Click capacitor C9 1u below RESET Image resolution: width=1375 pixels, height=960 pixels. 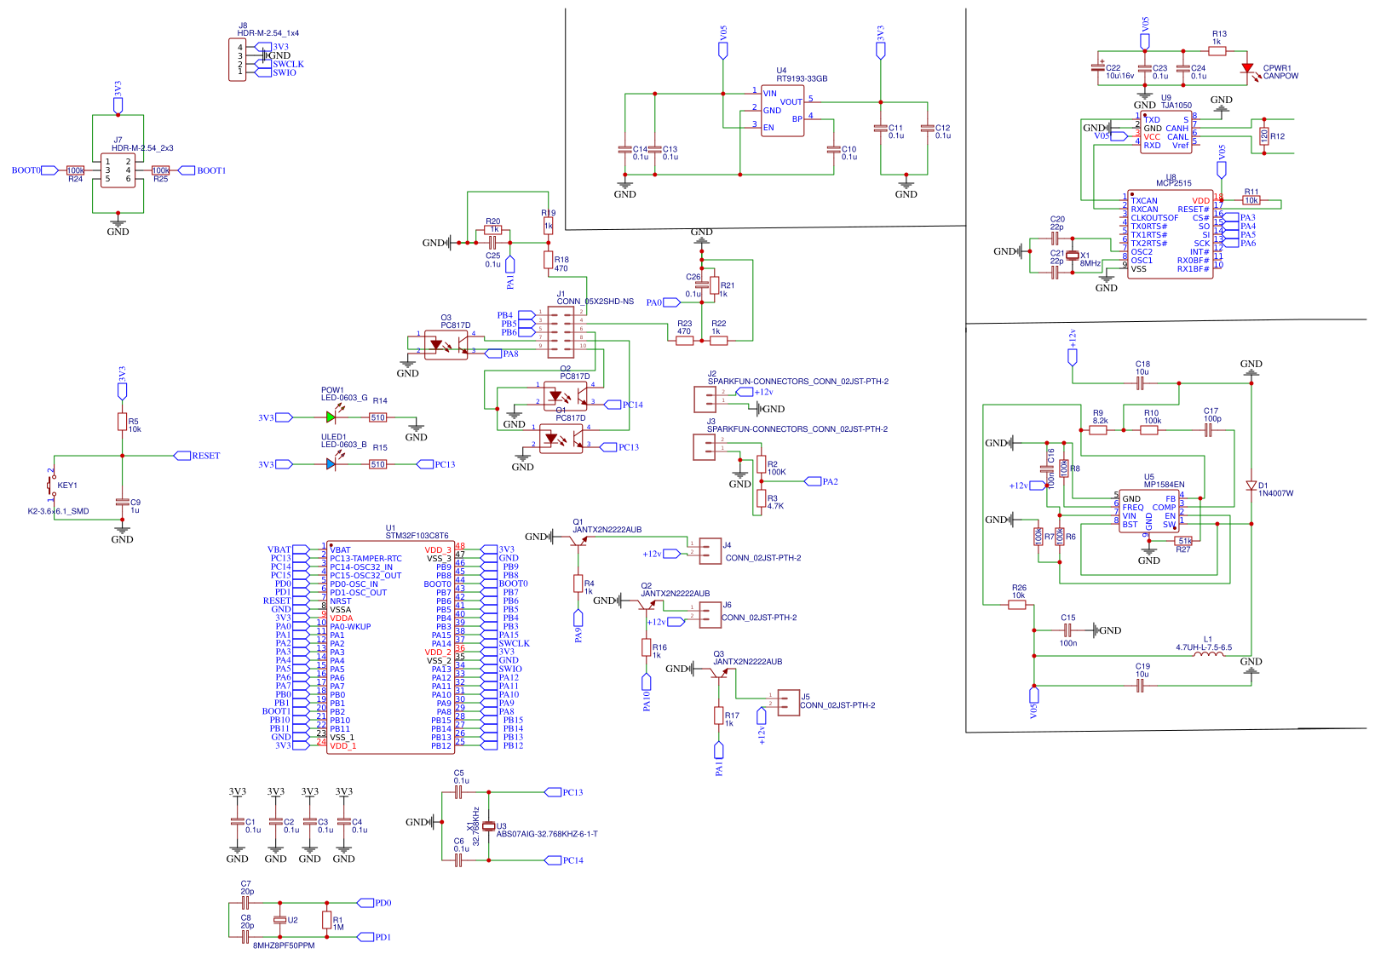[x=124, y=503]
